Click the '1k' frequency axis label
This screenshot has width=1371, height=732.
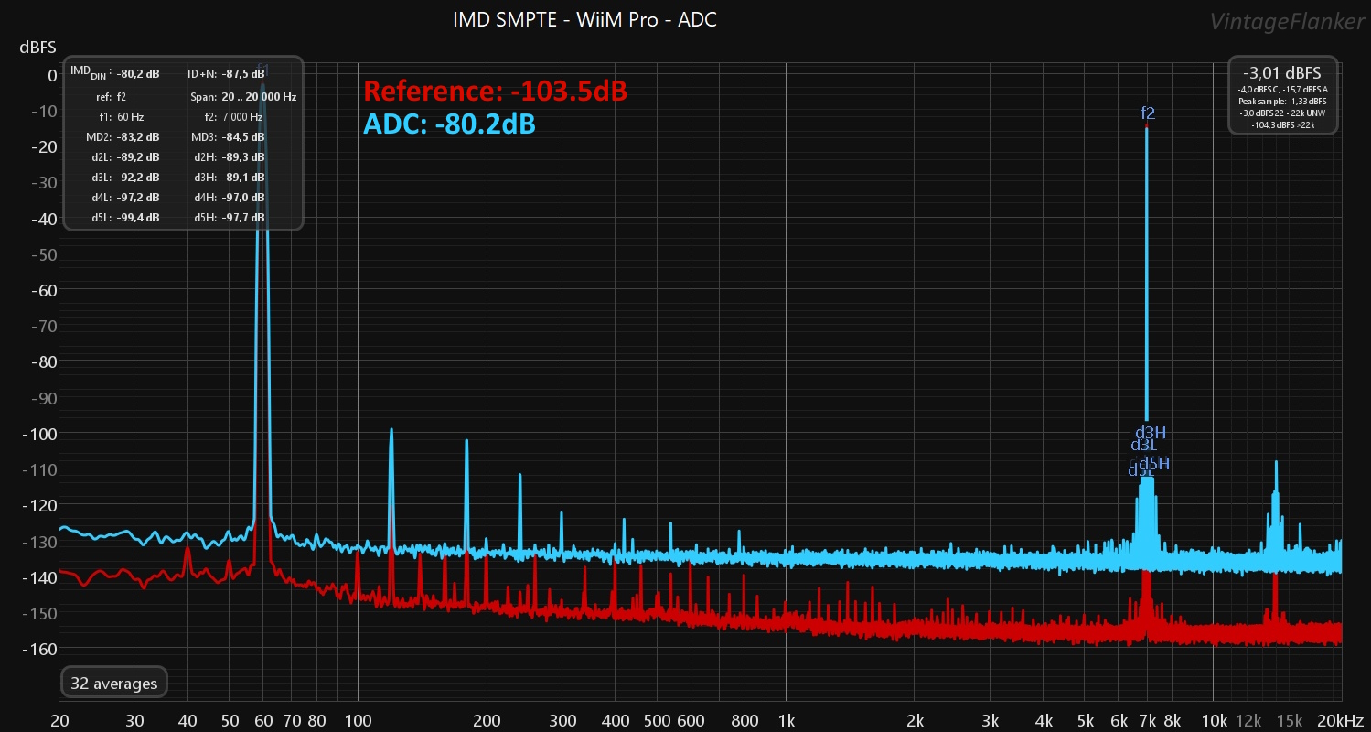coord(787,719)
